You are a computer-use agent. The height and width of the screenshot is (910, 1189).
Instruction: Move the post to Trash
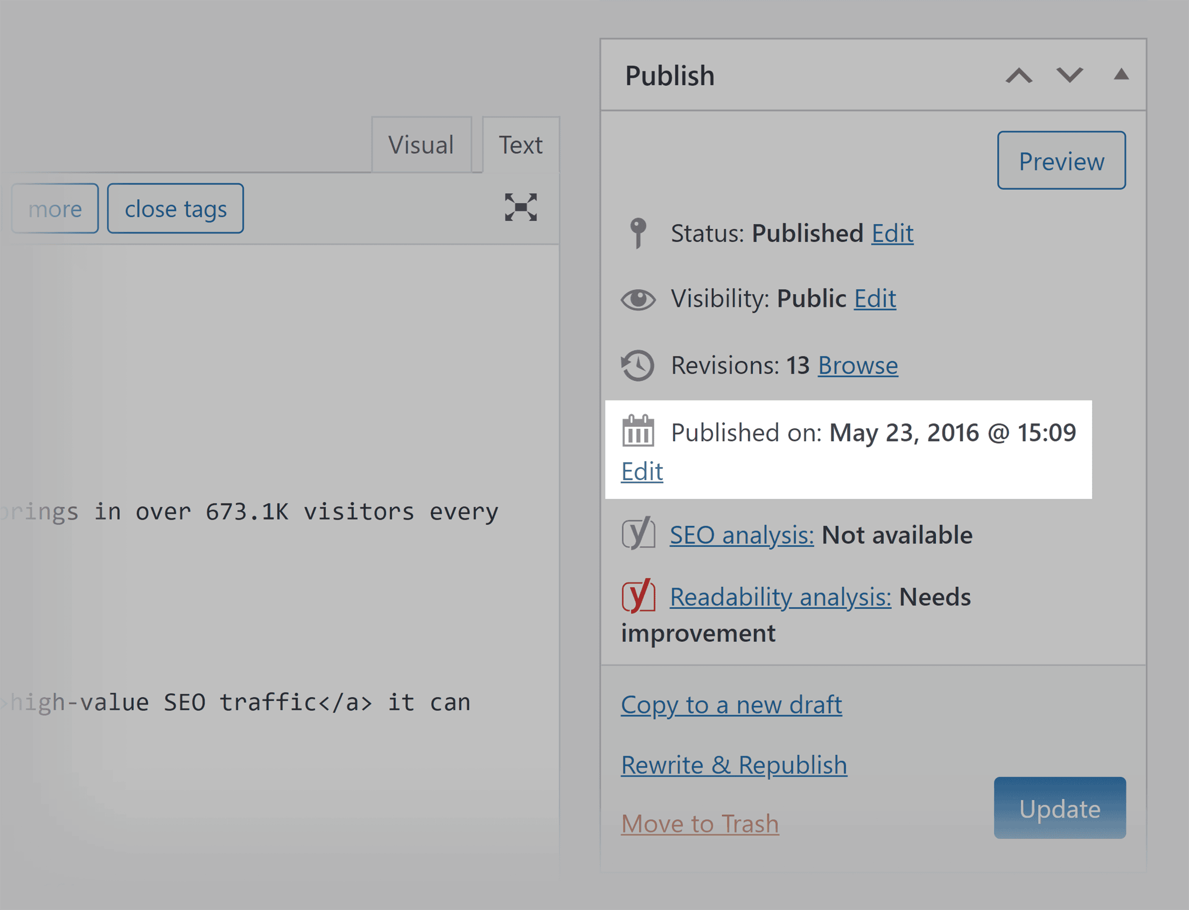(x=700, y=823)
